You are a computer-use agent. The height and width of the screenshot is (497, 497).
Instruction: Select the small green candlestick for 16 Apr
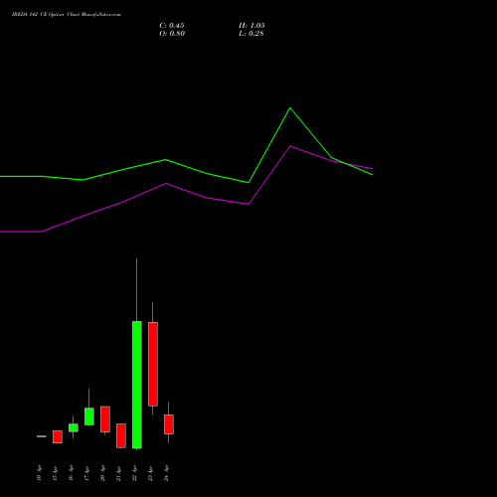click(74, 427)
